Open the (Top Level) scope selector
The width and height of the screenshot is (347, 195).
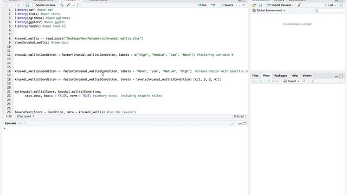[x=25, y=116]
